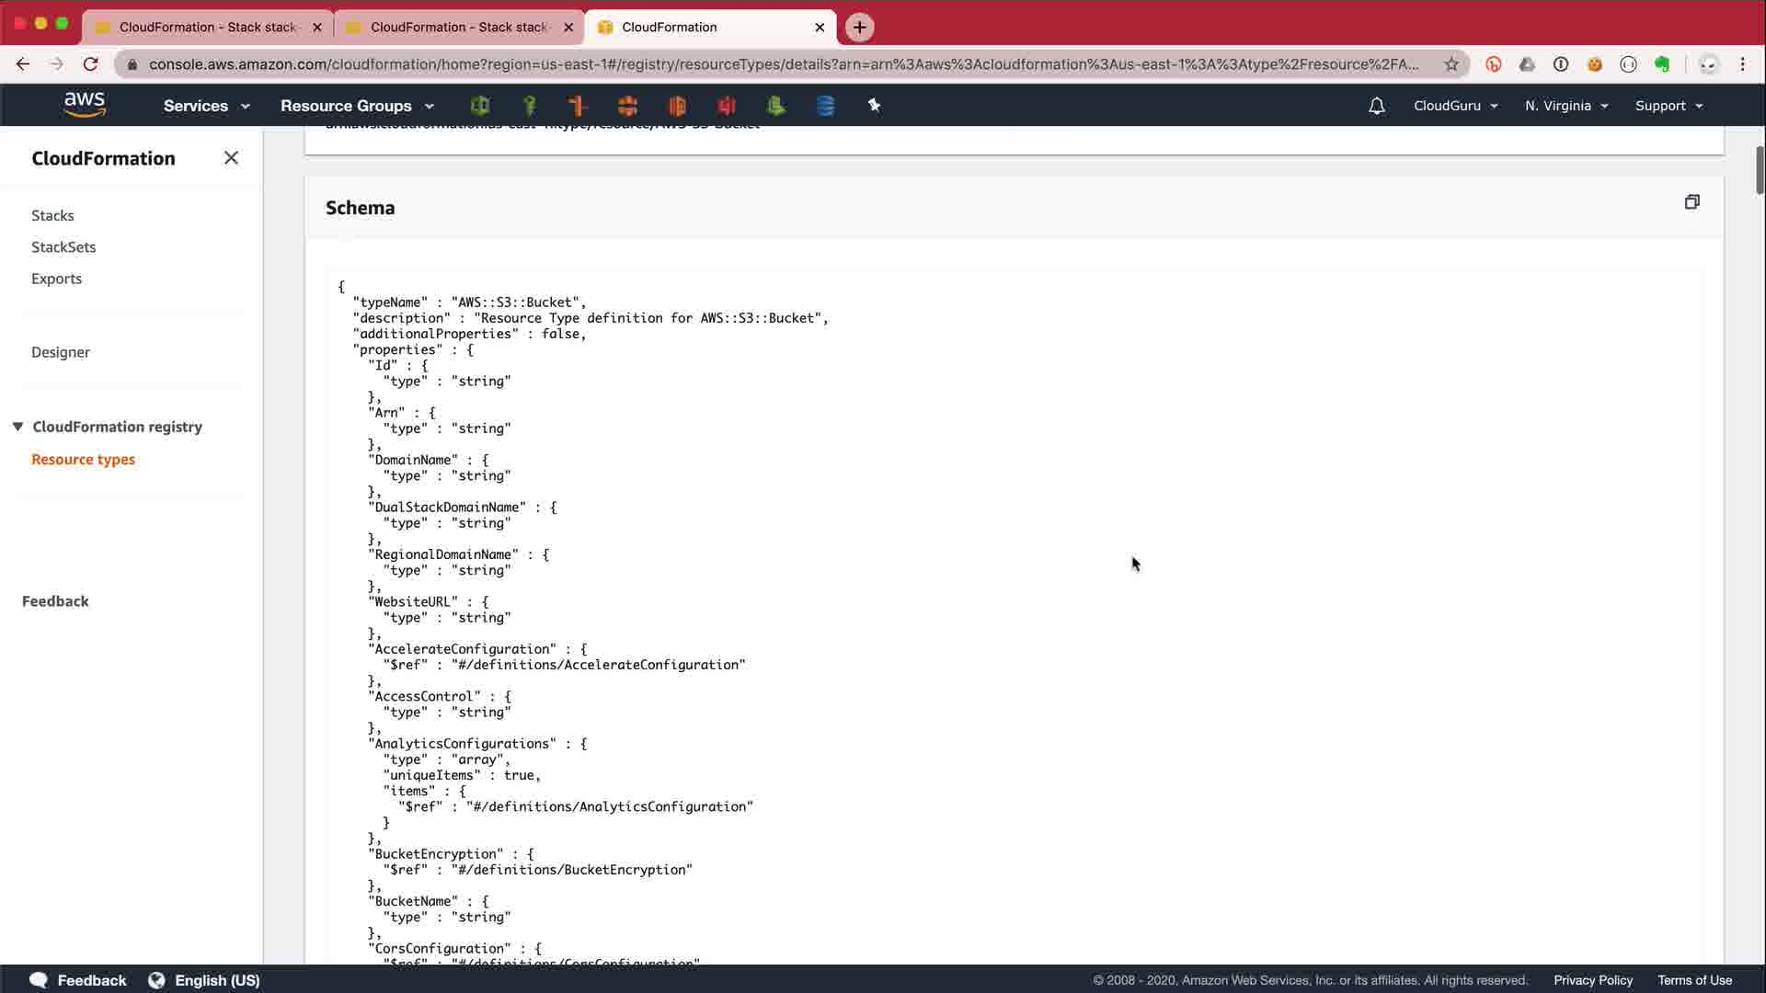
Task: Open the notifications bell
Action: [x=1376, y=106]
